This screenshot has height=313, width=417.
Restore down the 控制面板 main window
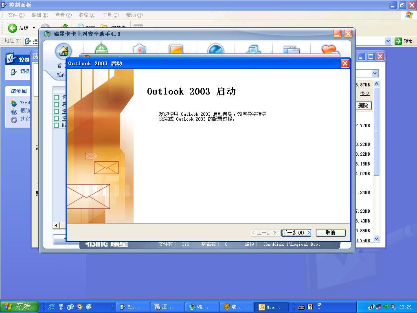[x=402, y=5]
